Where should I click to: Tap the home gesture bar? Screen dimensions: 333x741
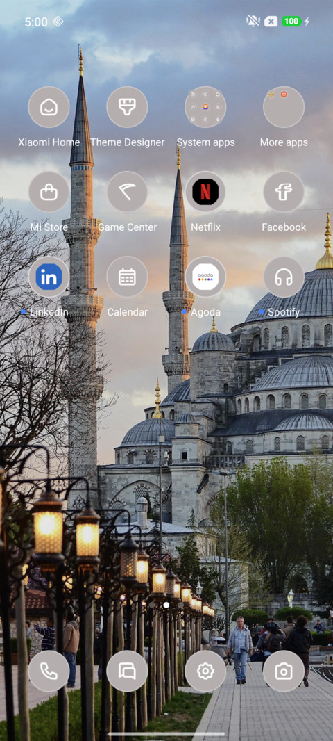(166, 734)
